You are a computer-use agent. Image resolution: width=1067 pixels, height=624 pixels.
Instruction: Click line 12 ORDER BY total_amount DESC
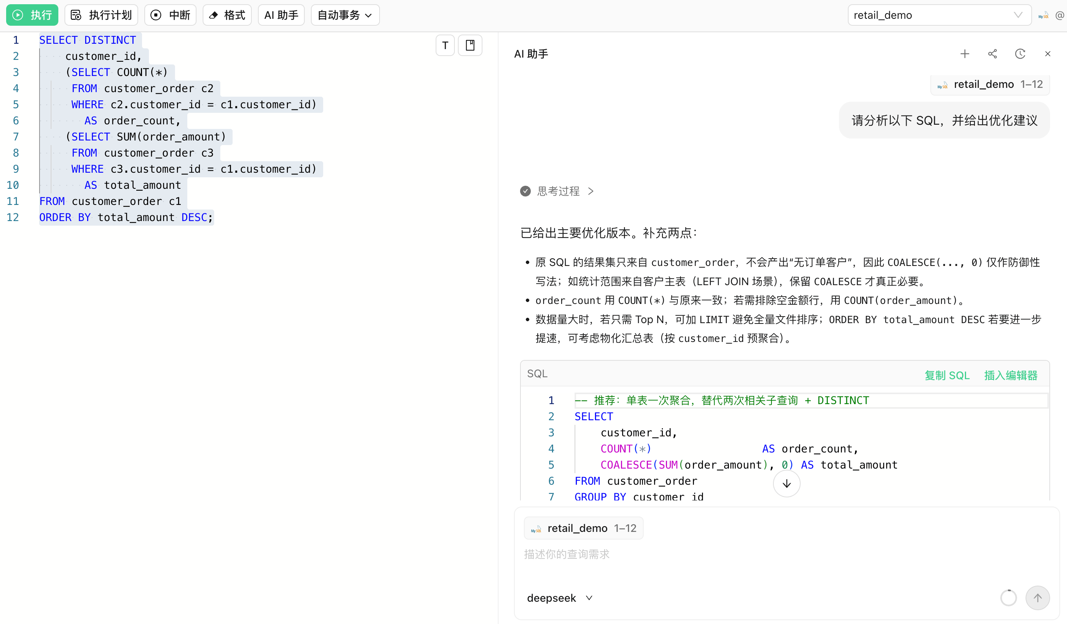126,217
